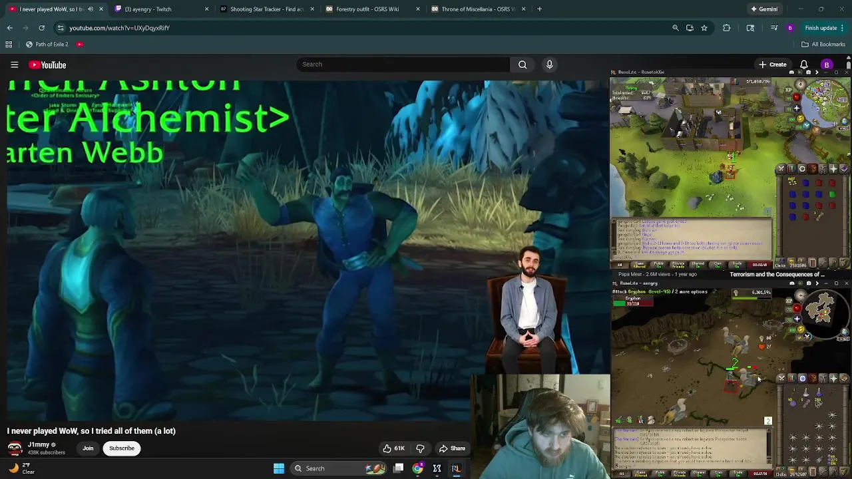The height and width of the screenshot is (479, 852).
Task: Open Chrome from the Windows taskbar
Action: tap(417, 468)
